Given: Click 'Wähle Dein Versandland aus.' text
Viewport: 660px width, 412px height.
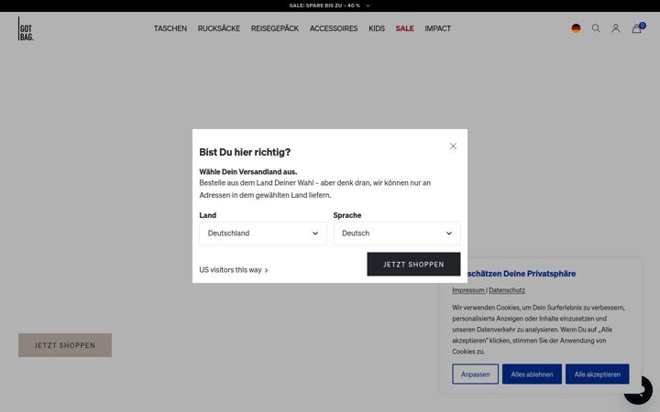Looking at the screenshot, I should 248,171.
